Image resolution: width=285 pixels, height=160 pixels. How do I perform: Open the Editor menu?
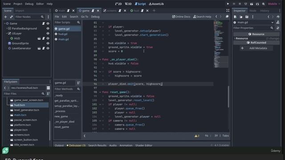[40, 4]
